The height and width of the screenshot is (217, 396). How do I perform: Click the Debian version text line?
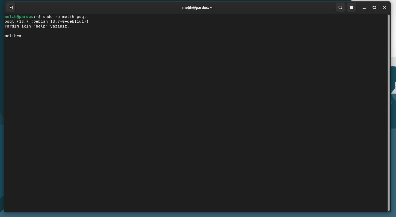pyautogui.click(x=46, y=21)
